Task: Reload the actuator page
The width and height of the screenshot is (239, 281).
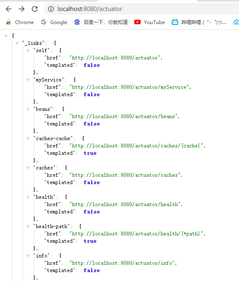Action: point(35,9)
